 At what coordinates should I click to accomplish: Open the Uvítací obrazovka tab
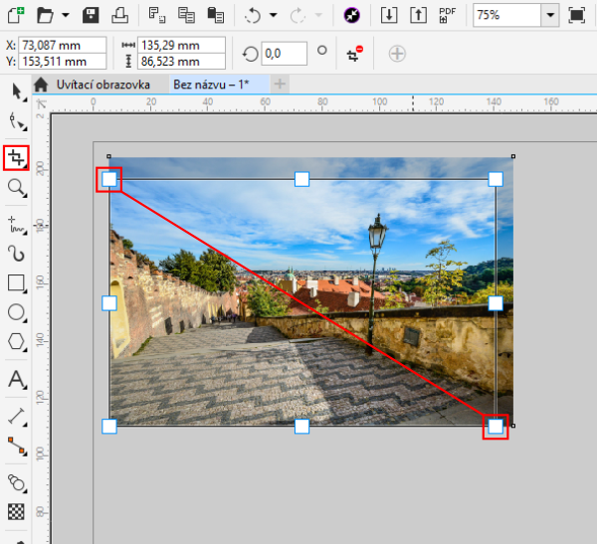[x=102, y=85]
